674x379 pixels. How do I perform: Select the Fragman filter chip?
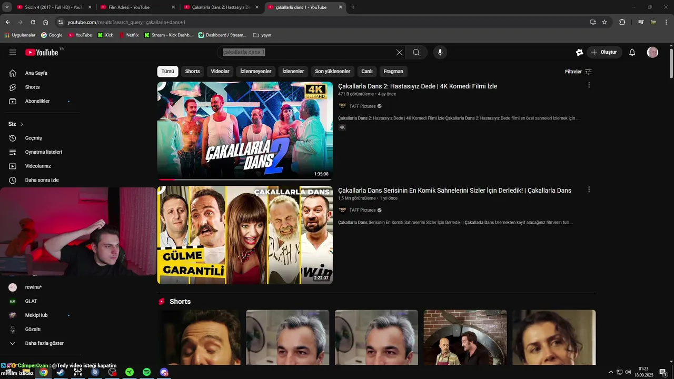point(393,72)
